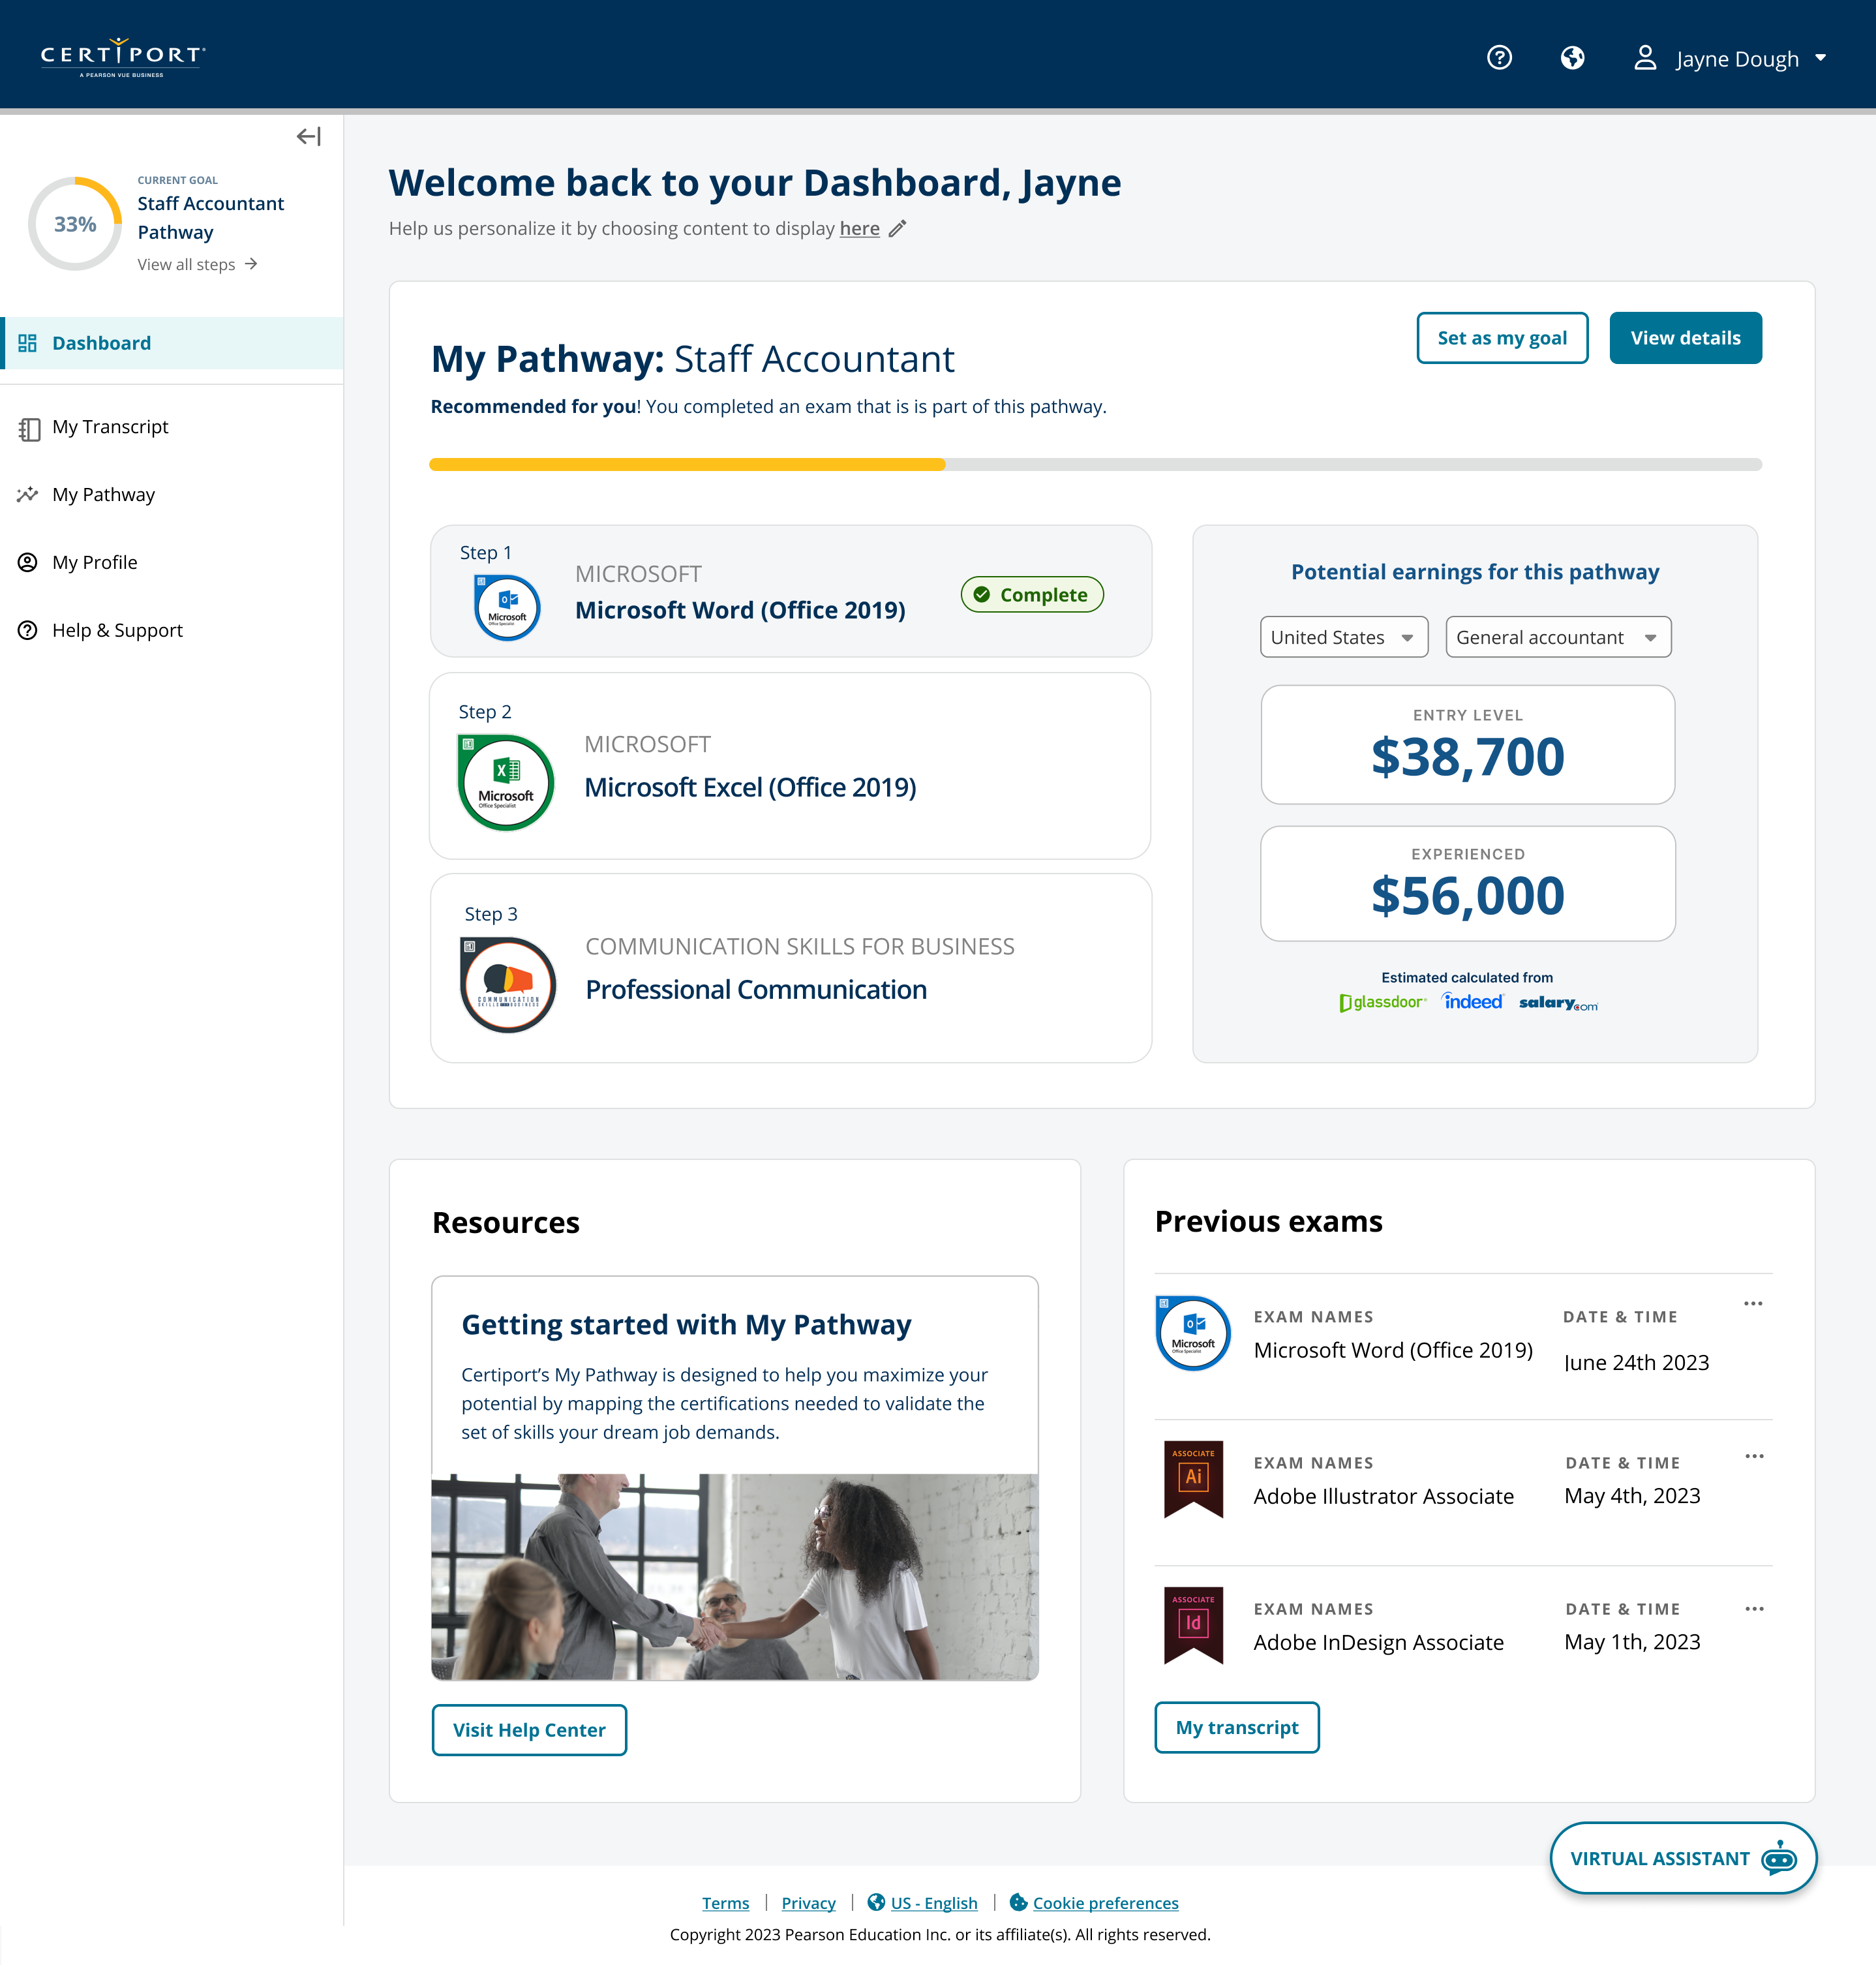Click the Help & Support question icon
Viewport: 1876px width, 1965px height.
coord(28,631)
